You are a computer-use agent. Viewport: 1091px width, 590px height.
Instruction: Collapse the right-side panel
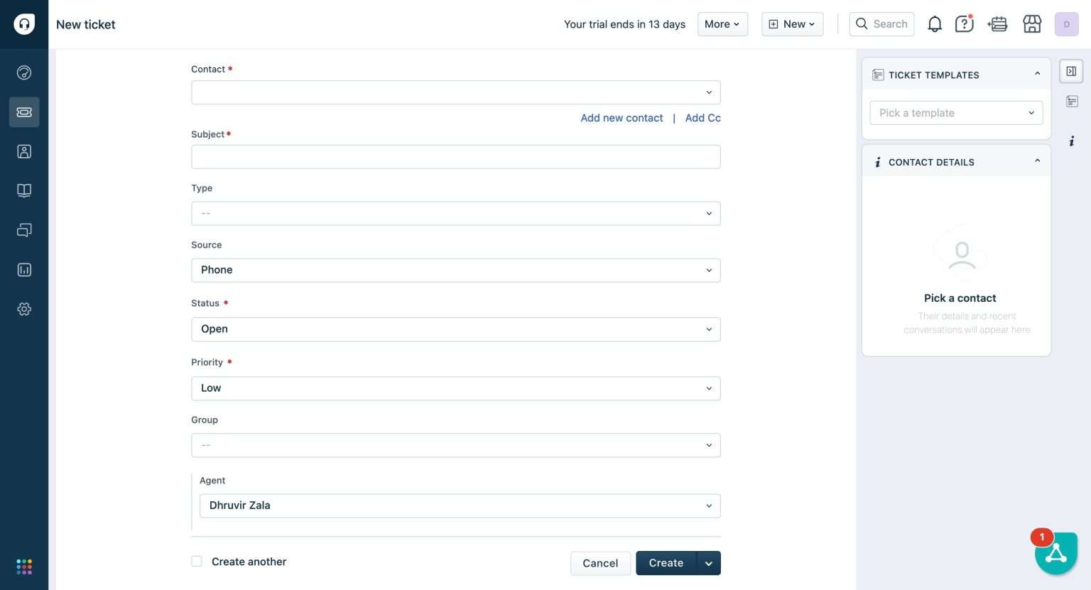[1071, 70]
